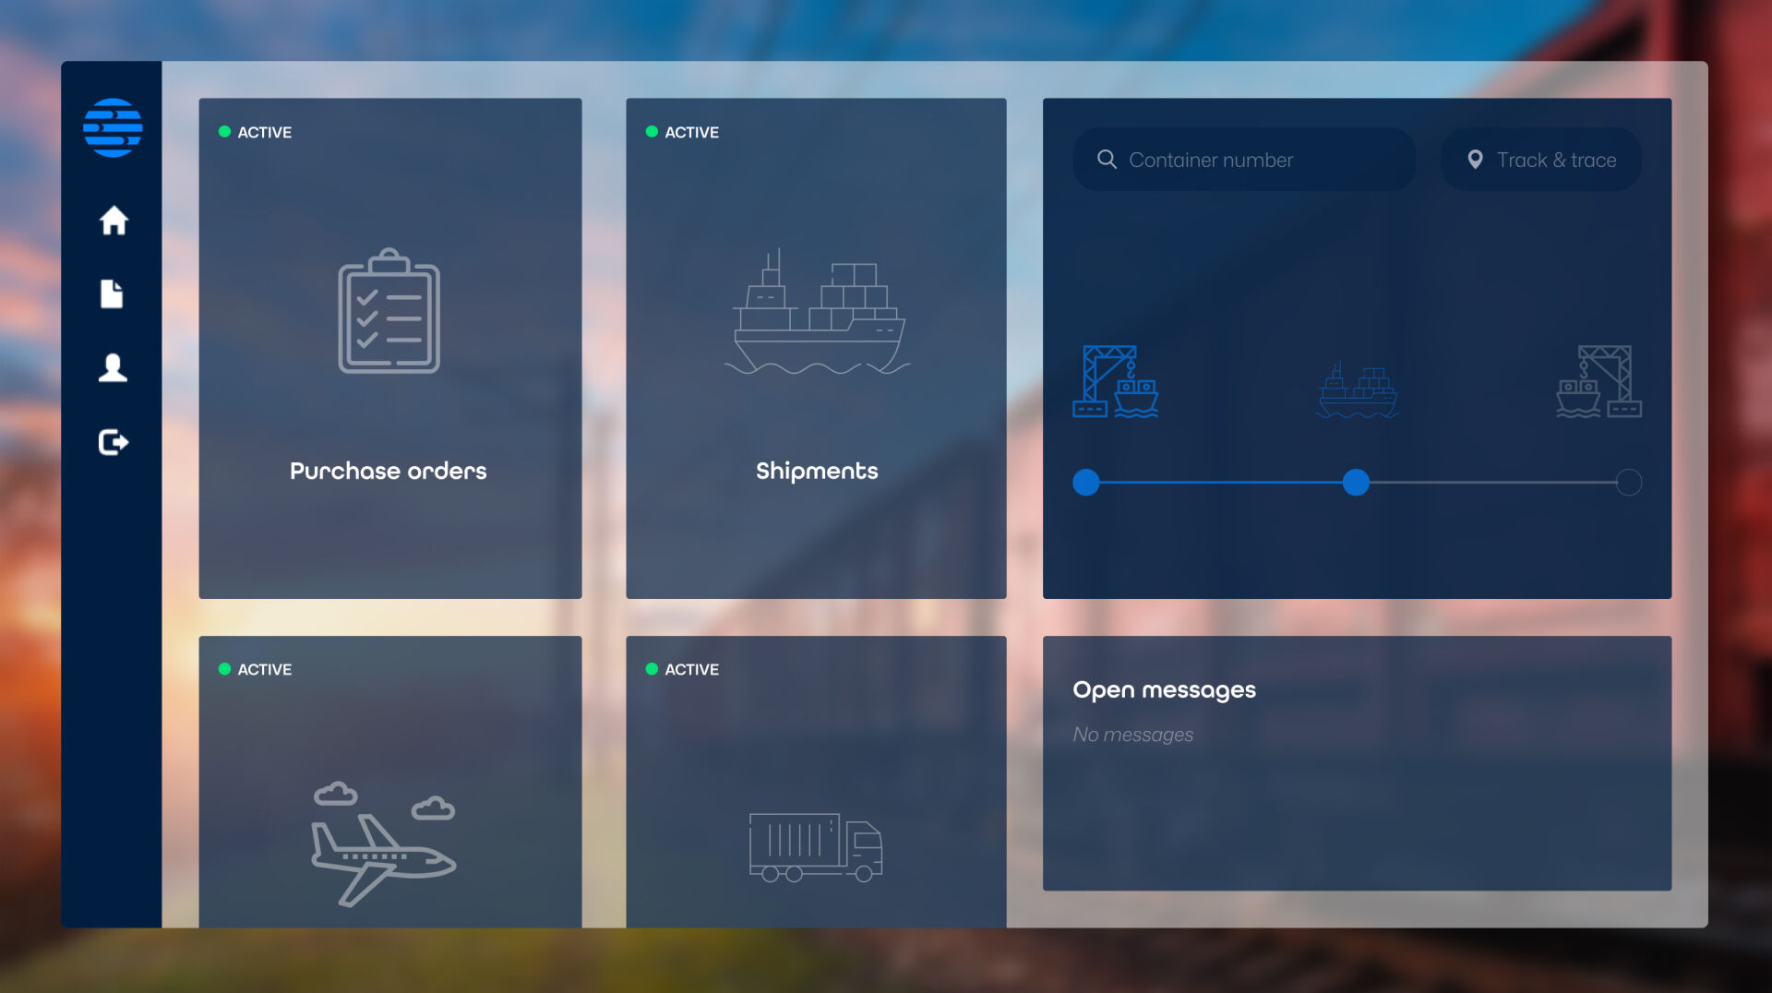Click the empty final timeline dot
The image size is (1772, 993).
1629,482
